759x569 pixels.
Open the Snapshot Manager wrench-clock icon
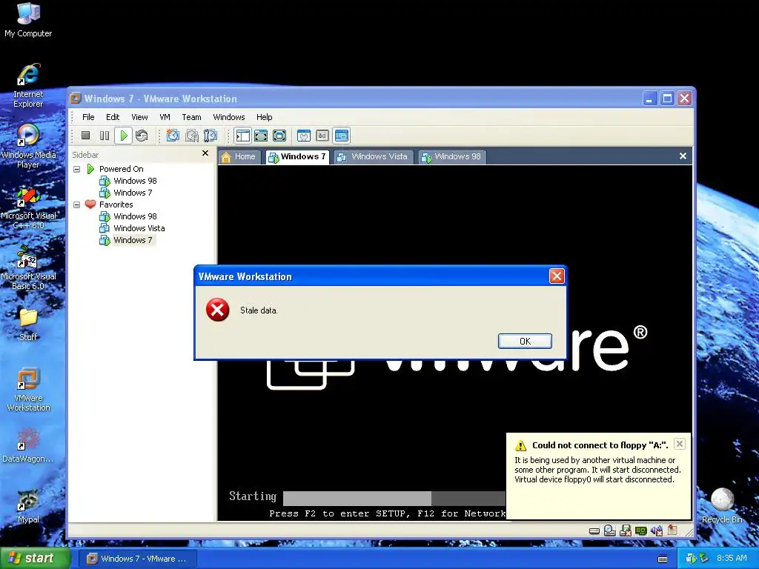click(x=210, y=136)
